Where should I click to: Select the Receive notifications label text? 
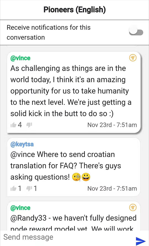tap(49, 32)
